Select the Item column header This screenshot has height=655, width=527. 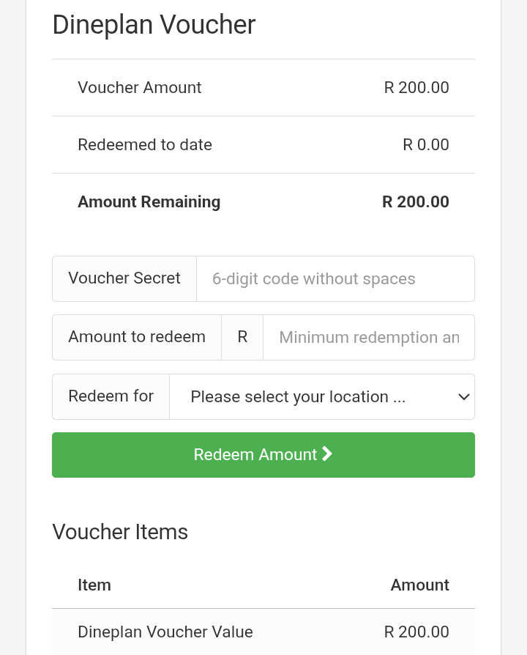click(x=94, y=585)
